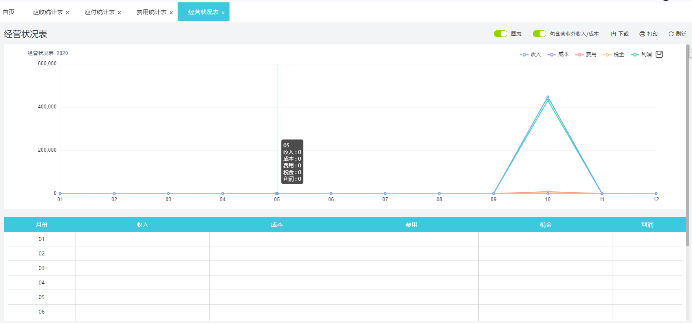Close the 应收统计表 tab
This screenshot has height=323, width=692.
[68, 13]
